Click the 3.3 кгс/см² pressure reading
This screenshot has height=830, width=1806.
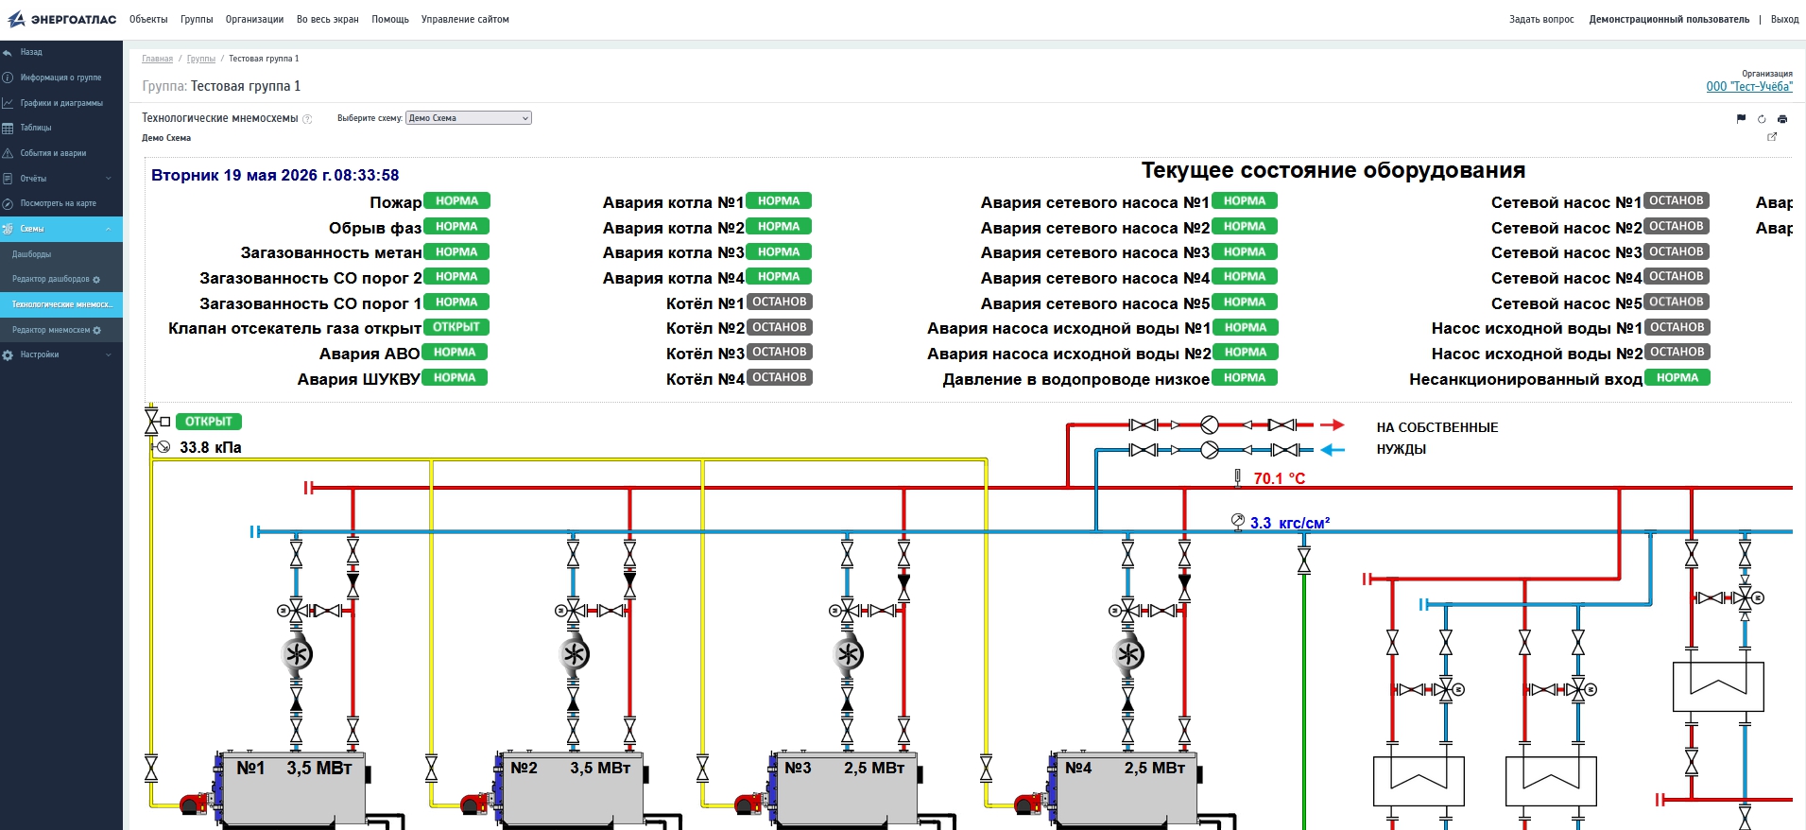point(1290,523)
